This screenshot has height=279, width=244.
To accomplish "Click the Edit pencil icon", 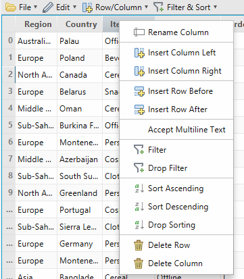I will pos(48,7).
